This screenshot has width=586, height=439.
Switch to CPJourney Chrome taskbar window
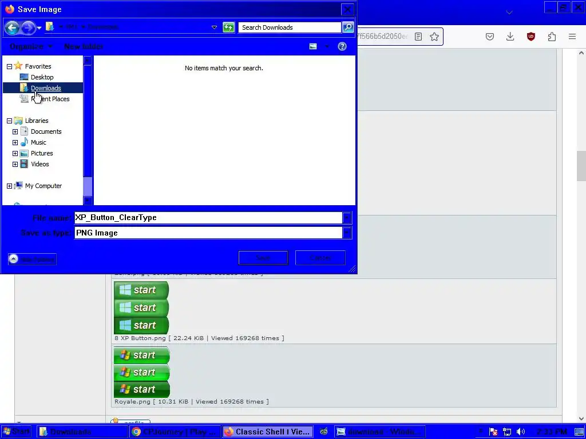pos(175,432)
